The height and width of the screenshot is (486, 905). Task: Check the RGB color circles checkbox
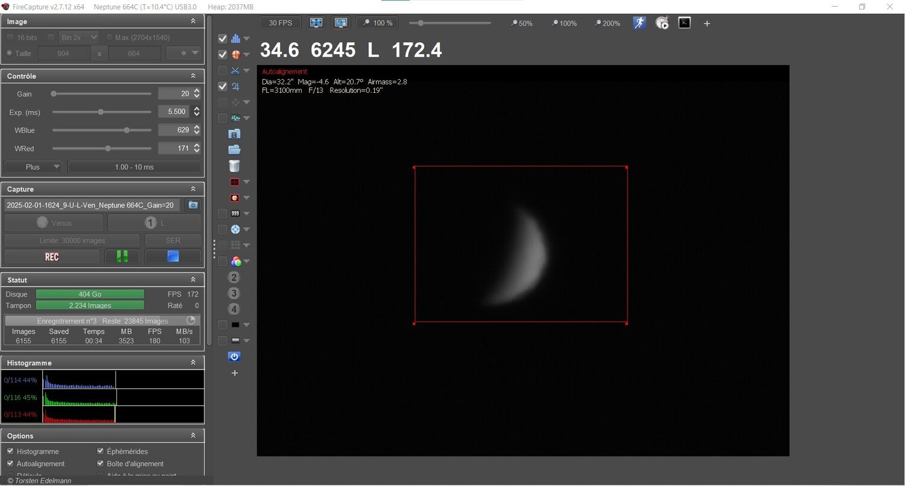point(223,261)
